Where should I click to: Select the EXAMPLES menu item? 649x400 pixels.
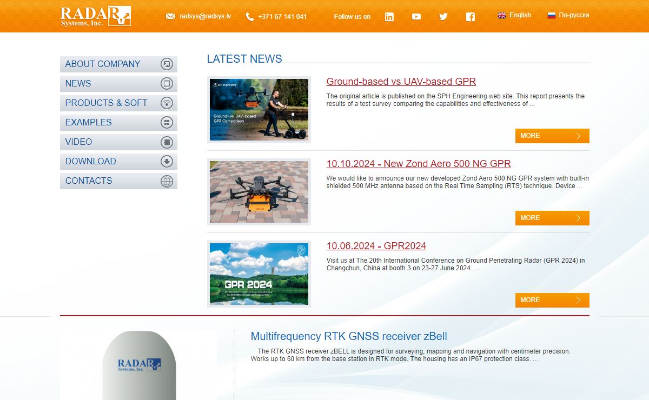pos(118,123)
